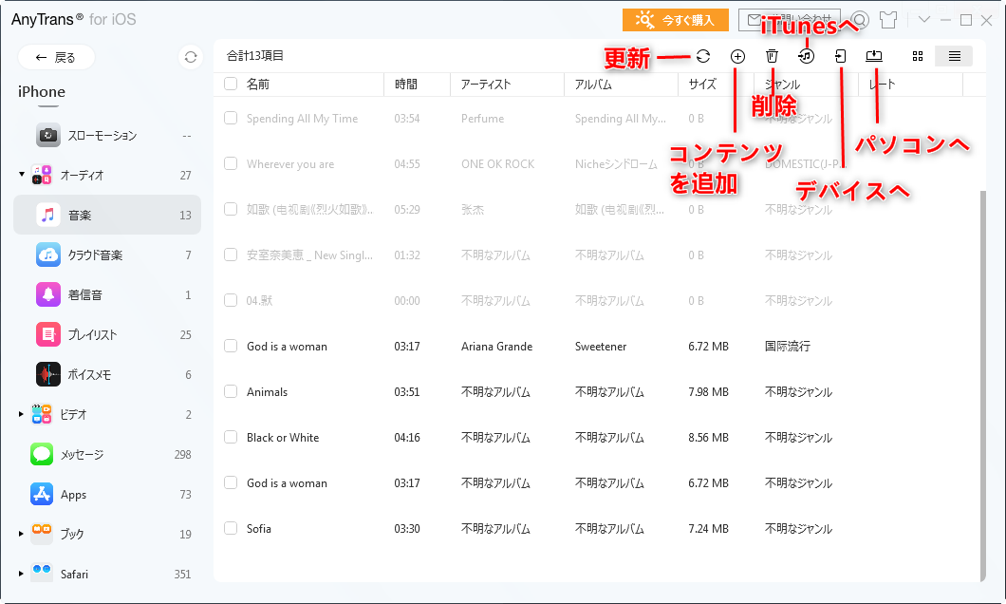Click the send to computer icon
This screenshot has width=1006, height=604.
point(874,56)
